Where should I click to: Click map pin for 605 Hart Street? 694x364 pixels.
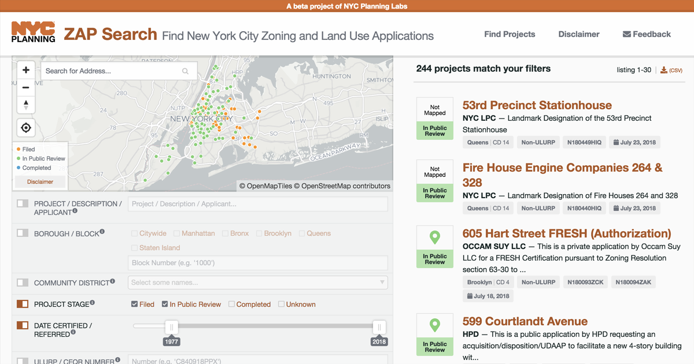coord(435,237)
